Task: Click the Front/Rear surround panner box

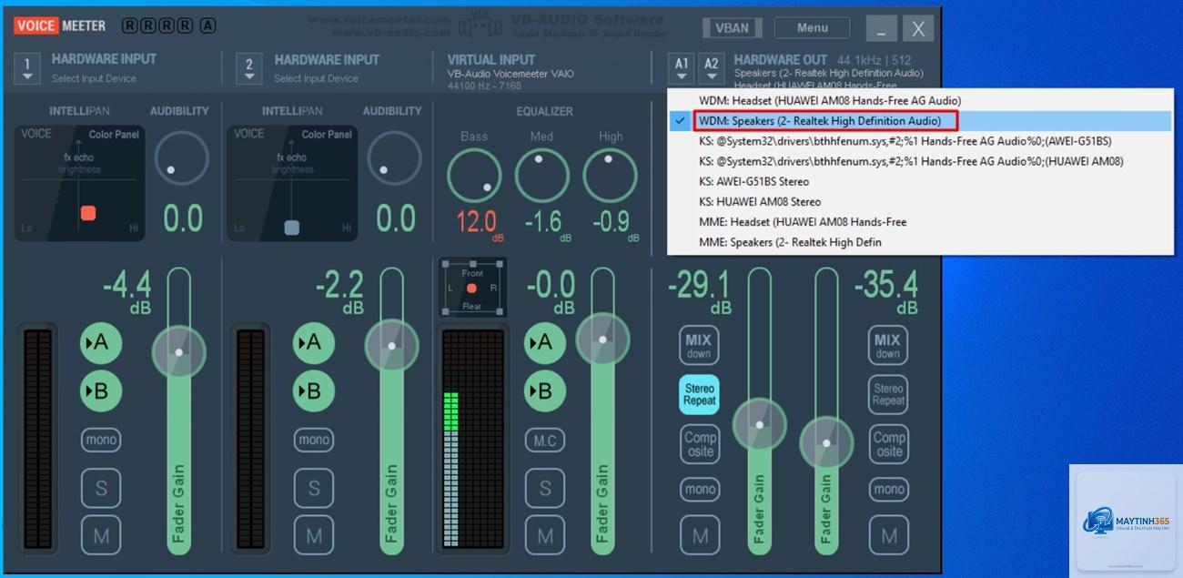Action: tap(471, 288)
